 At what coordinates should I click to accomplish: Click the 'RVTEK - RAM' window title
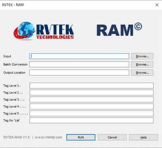click(x=13, y=5)
